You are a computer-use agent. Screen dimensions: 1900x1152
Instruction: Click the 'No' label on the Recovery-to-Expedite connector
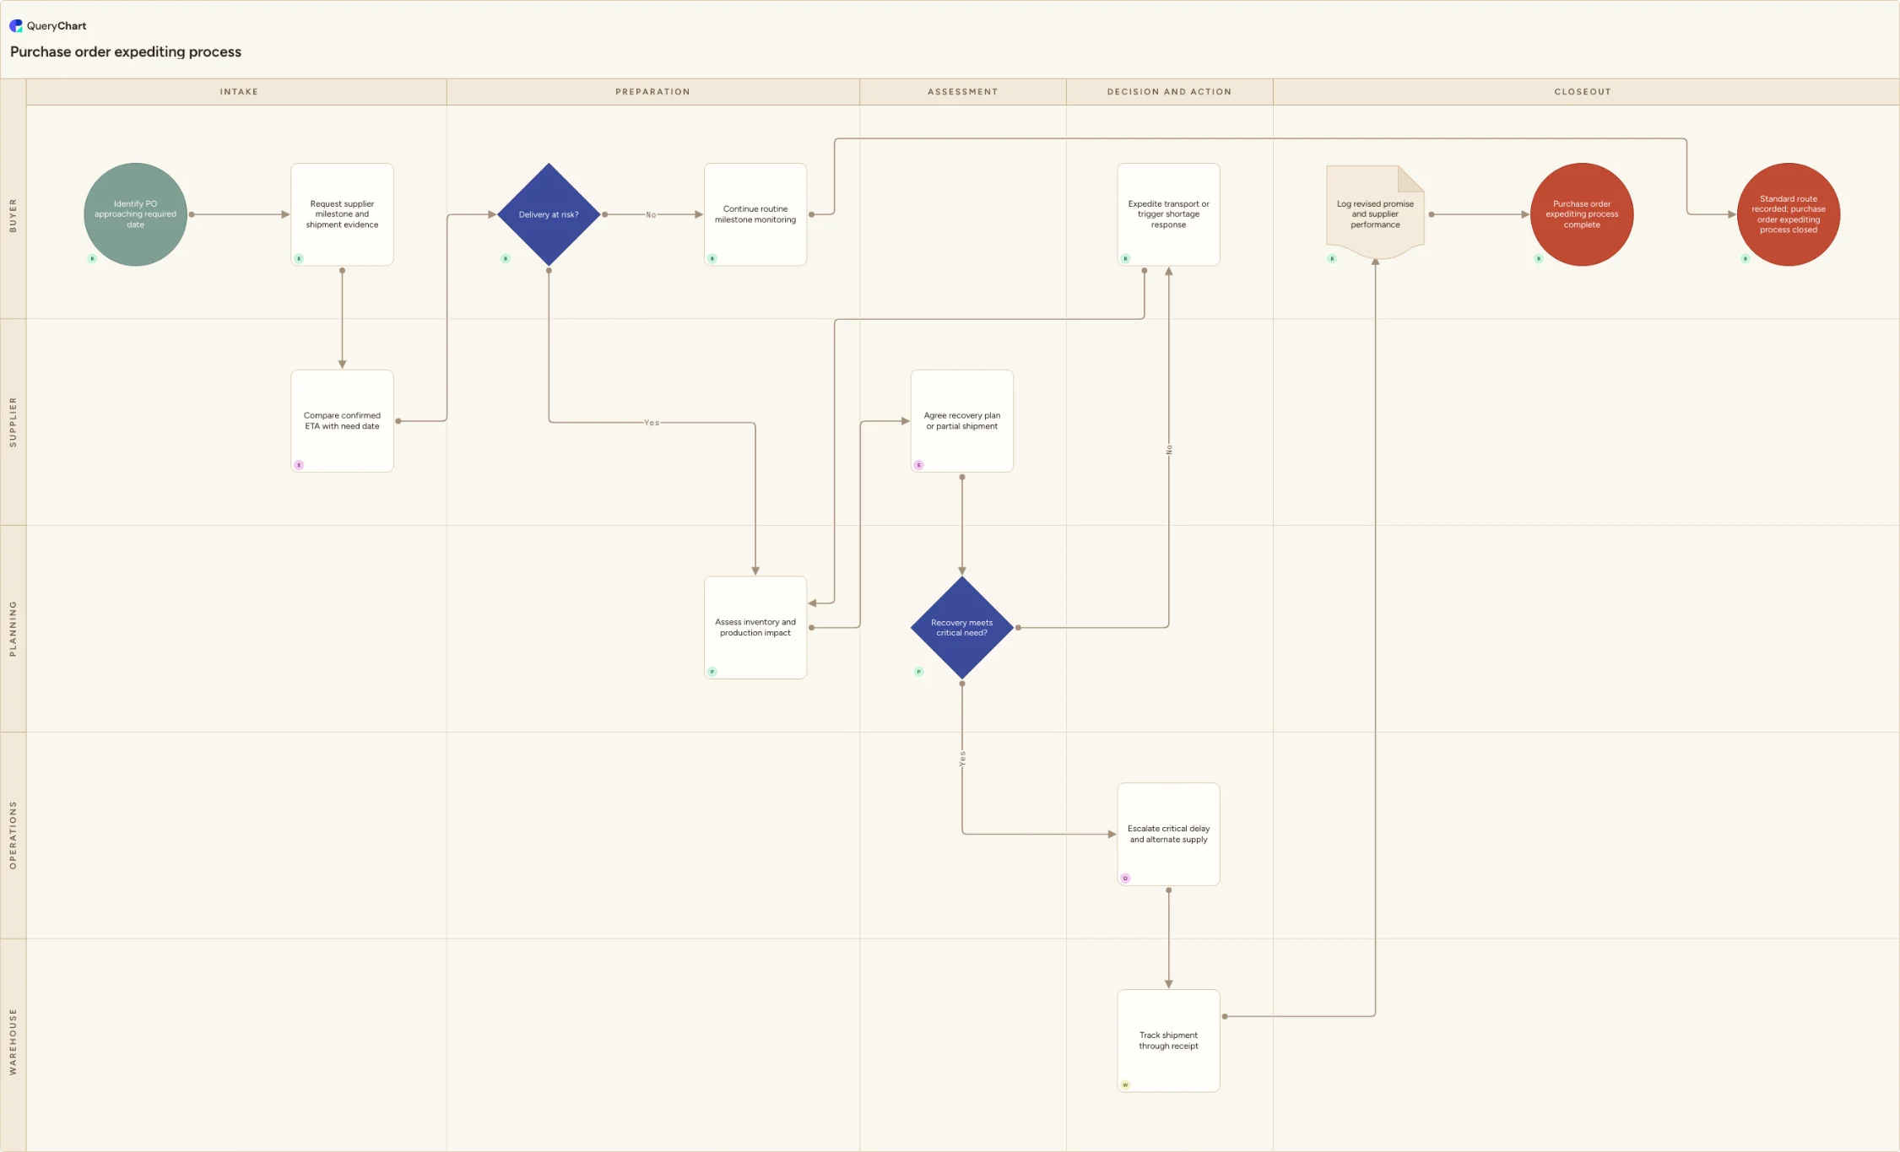[1169, 450]
